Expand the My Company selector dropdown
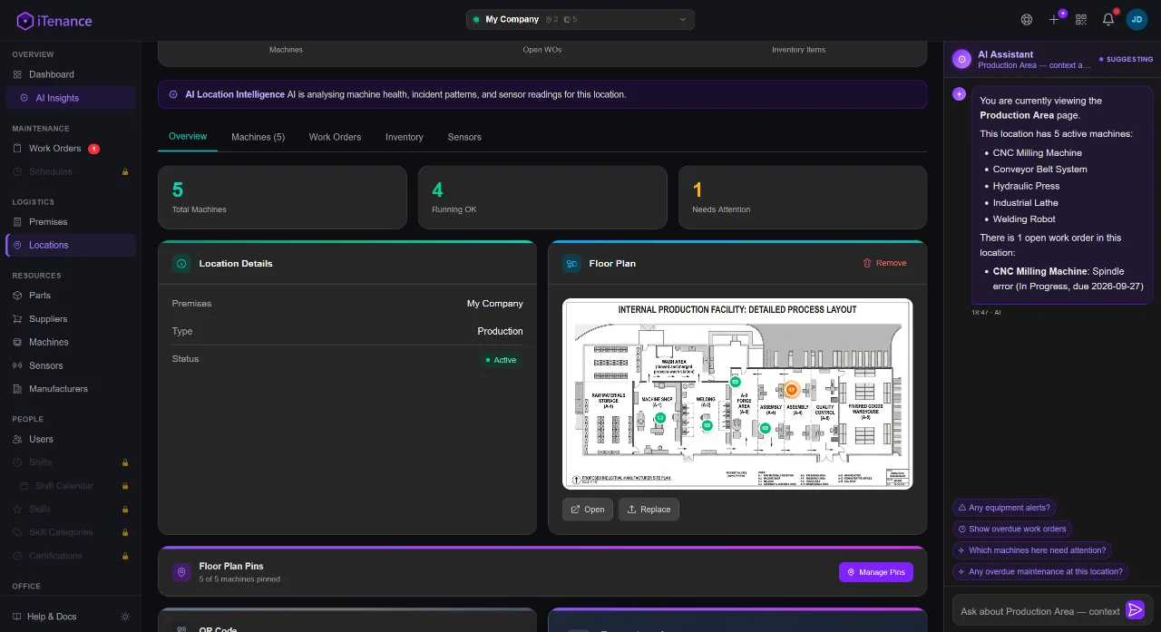This screenshot has height=632, width=1161. 580,19
